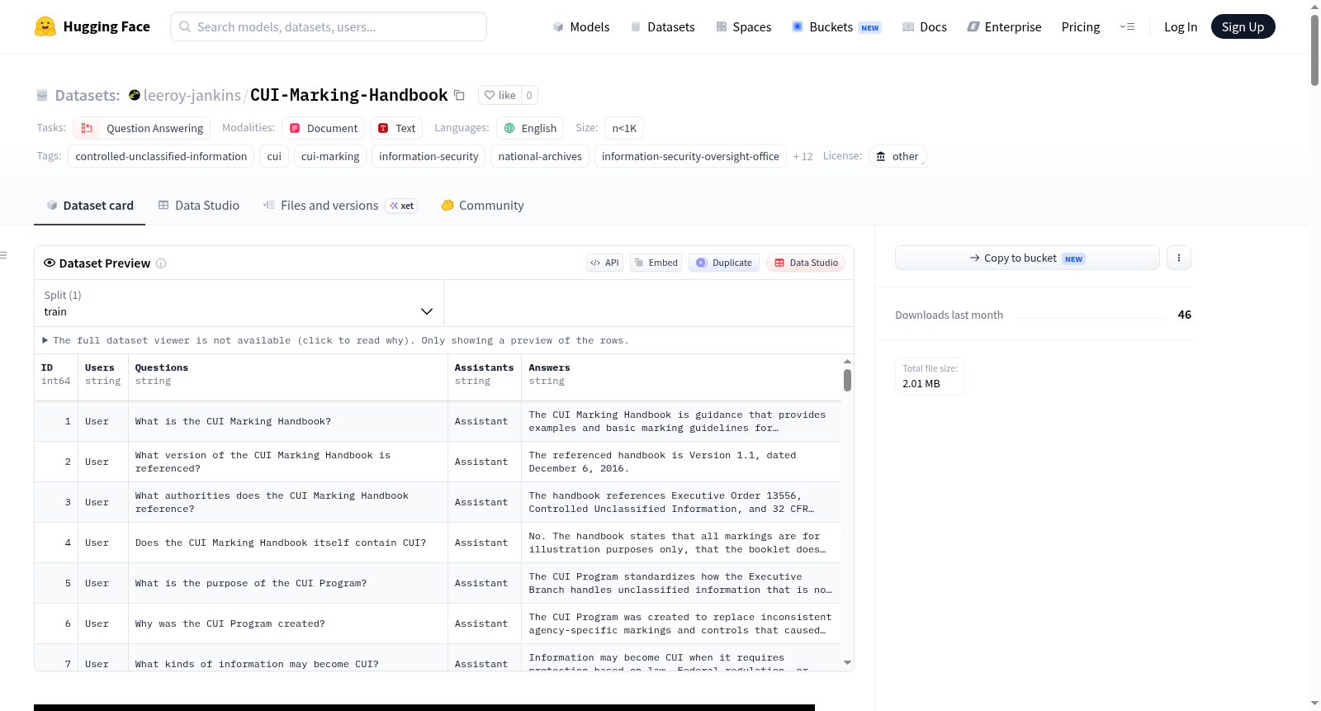Click the leeroy-jankins avatar icon
1321x711 pixels.
[x=135, y=95]
